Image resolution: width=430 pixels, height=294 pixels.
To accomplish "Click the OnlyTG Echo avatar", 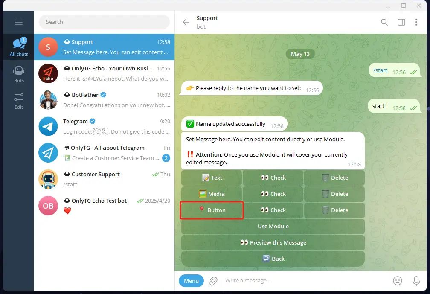I will click(x=48, y=73).
